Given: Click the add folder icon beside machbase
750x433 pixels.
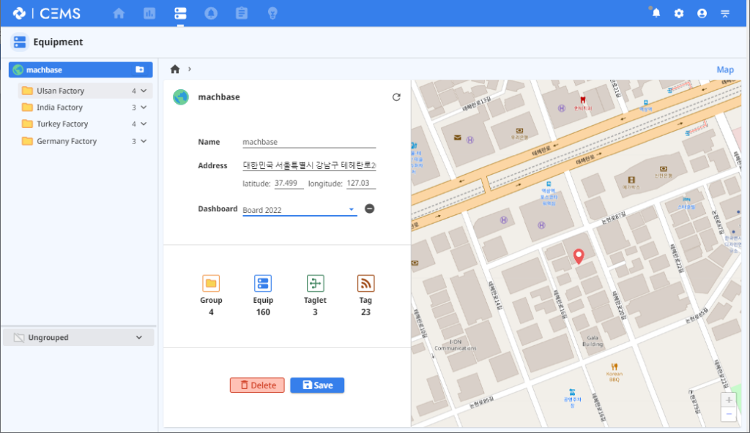Looking at the screenshot, I should tap(140, 70).
